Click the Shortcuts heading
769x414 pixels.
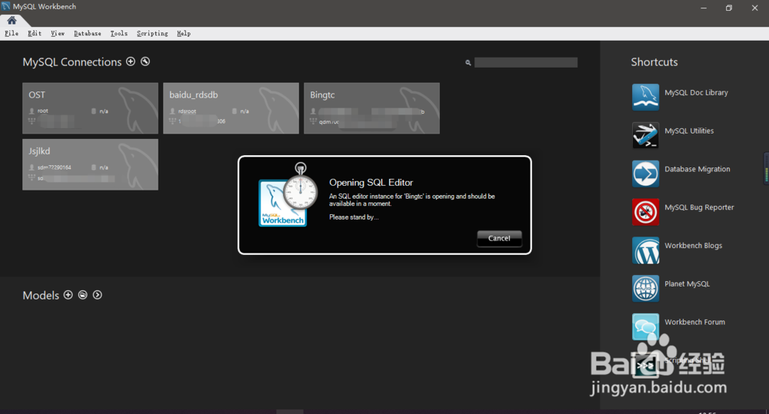(x=654, y=62)
